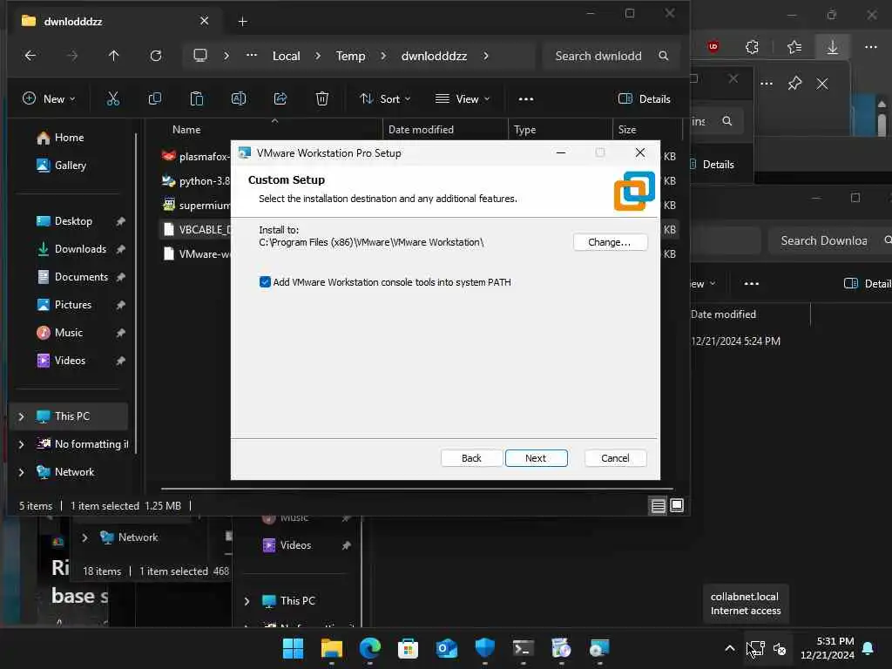
Task: Click the uBlock Origin extension icon
Action: 713,47
